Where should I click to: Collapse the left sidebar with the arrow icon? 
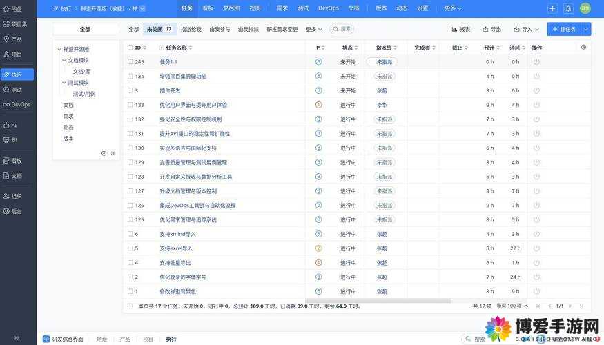click(17, 338)
